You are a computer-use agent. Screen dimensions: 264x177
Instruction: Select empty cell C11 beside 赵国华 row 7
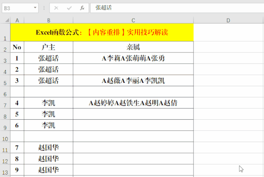133,148
